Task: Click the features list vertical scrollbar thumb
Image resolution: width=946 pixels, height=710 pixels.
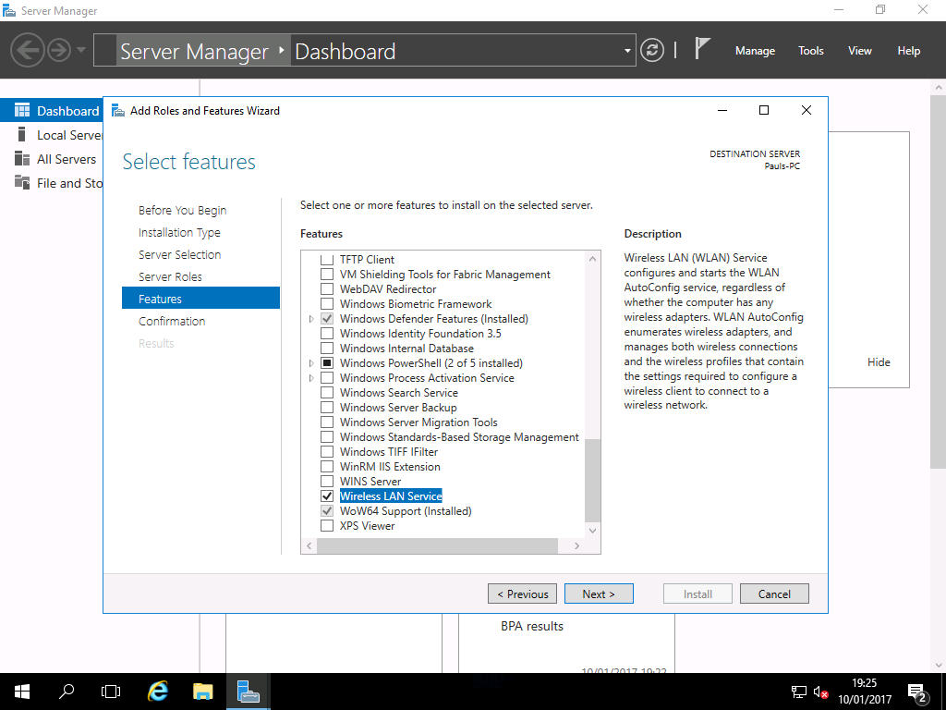Action: click(592, 481)
